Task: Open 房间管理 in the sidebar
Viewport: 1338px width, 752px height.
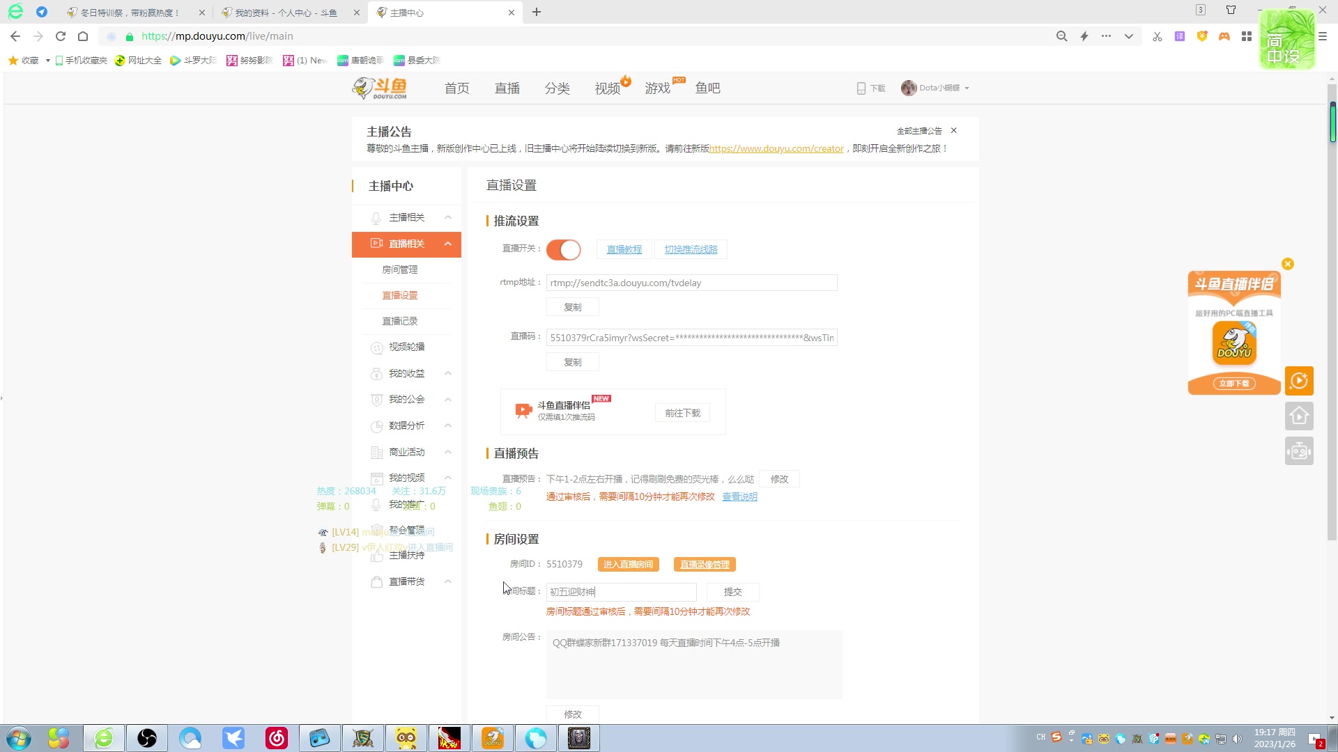Action: click(x=399, y=269)
